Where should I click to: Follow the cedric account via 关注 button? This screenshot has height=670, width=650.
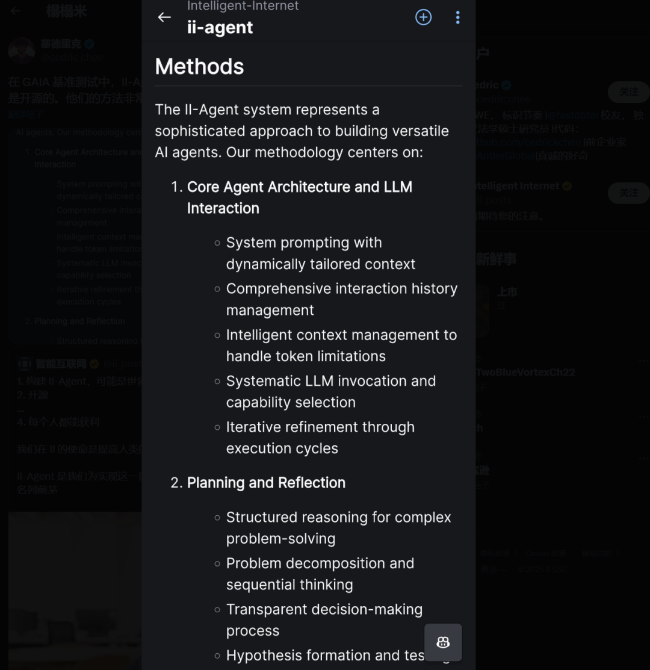pos(628,92)
